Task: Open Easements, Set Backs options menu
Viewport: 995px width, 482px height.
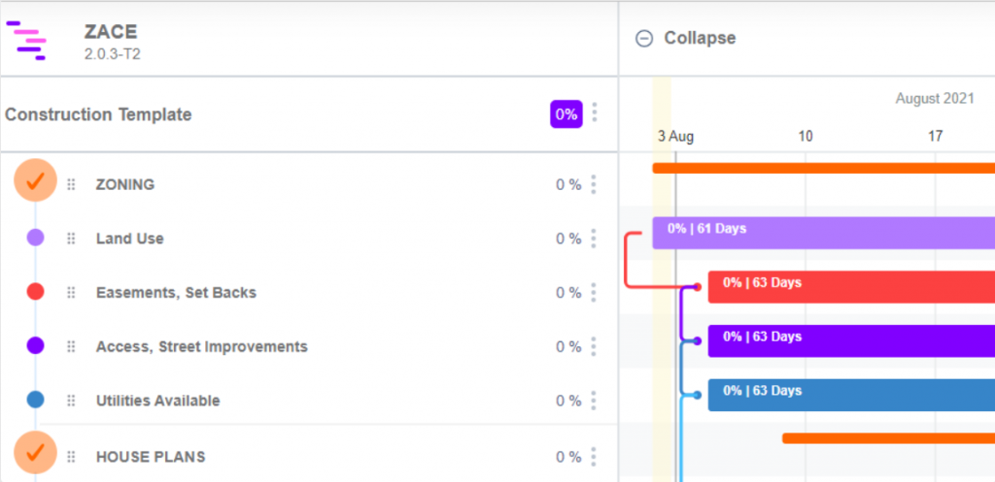Action: 594,293
